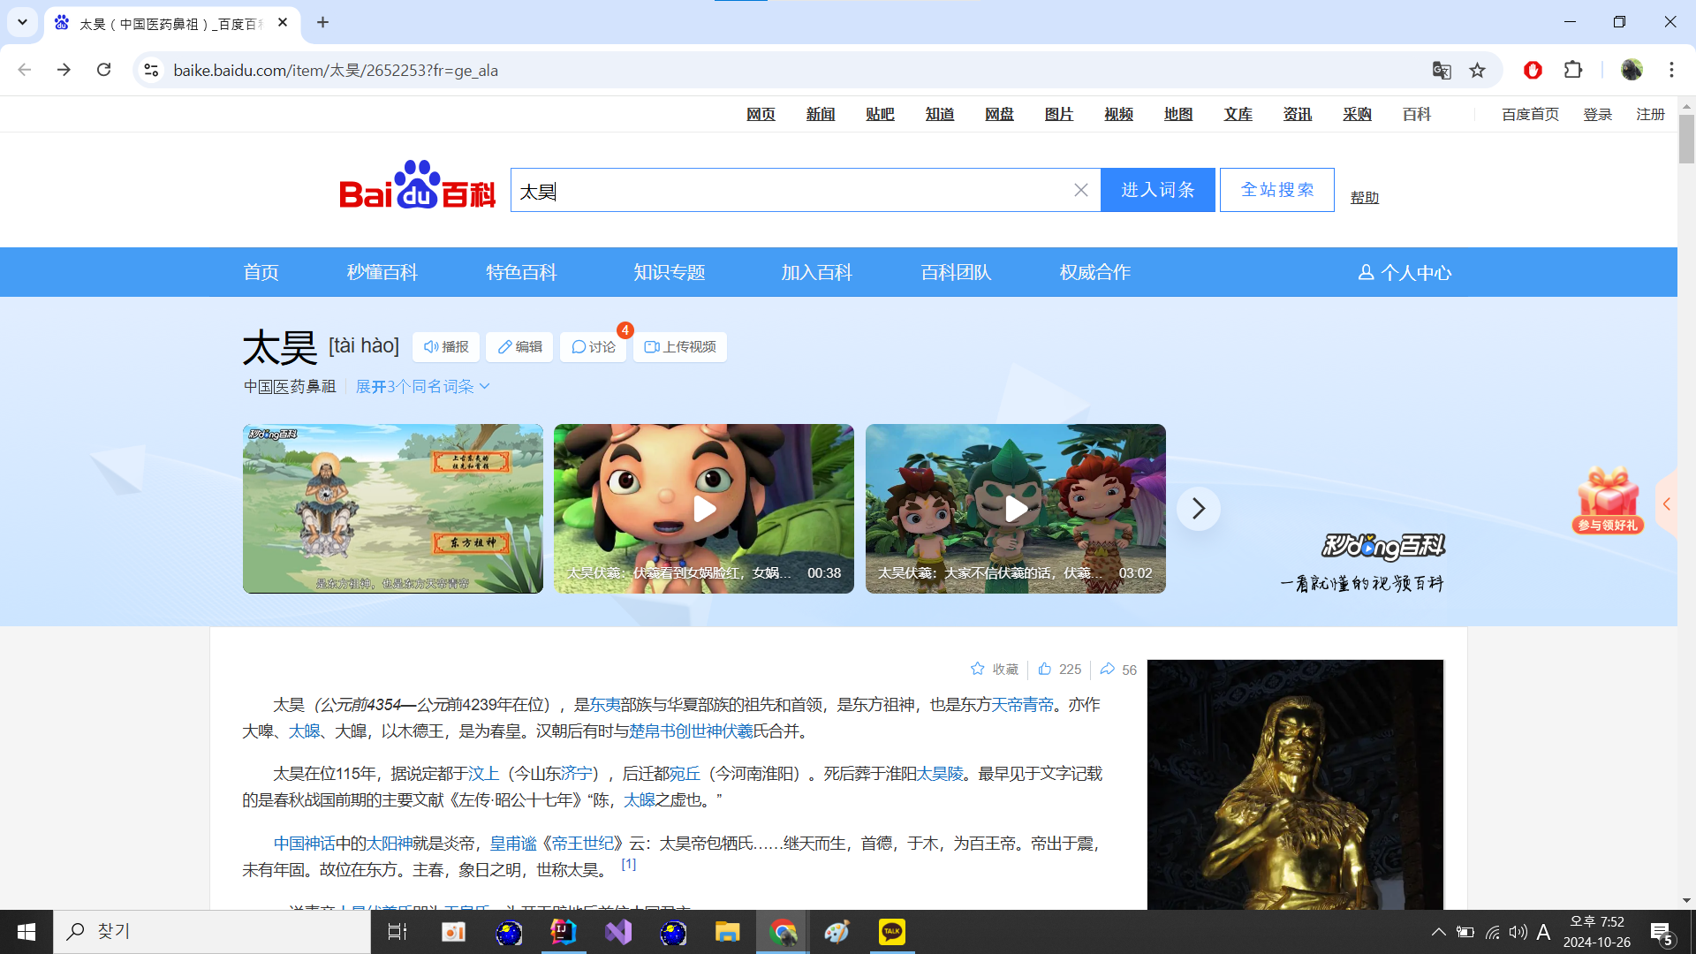Image resolution: width=1696 pixels, height=954 pixels.
Task: Open KakaoTalk from the taskbar
Action: 892,932
